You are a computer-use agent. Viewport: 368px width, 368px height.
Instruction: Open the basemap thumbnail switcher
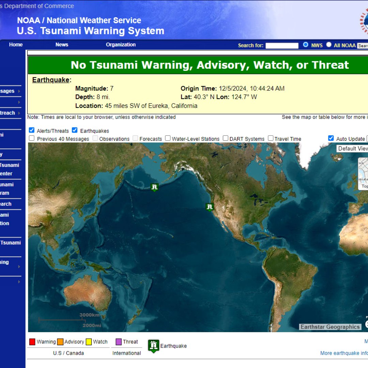(x=363, y=174)
